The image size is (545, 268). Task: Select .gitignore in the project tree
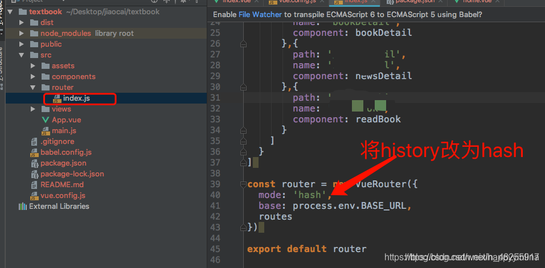point(58,141)
